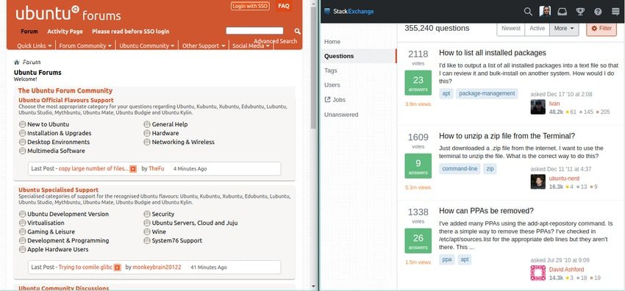The width and height of the screenshot is (625, 291).
Task: Sort questions by Active
Action: pos(537,28)
